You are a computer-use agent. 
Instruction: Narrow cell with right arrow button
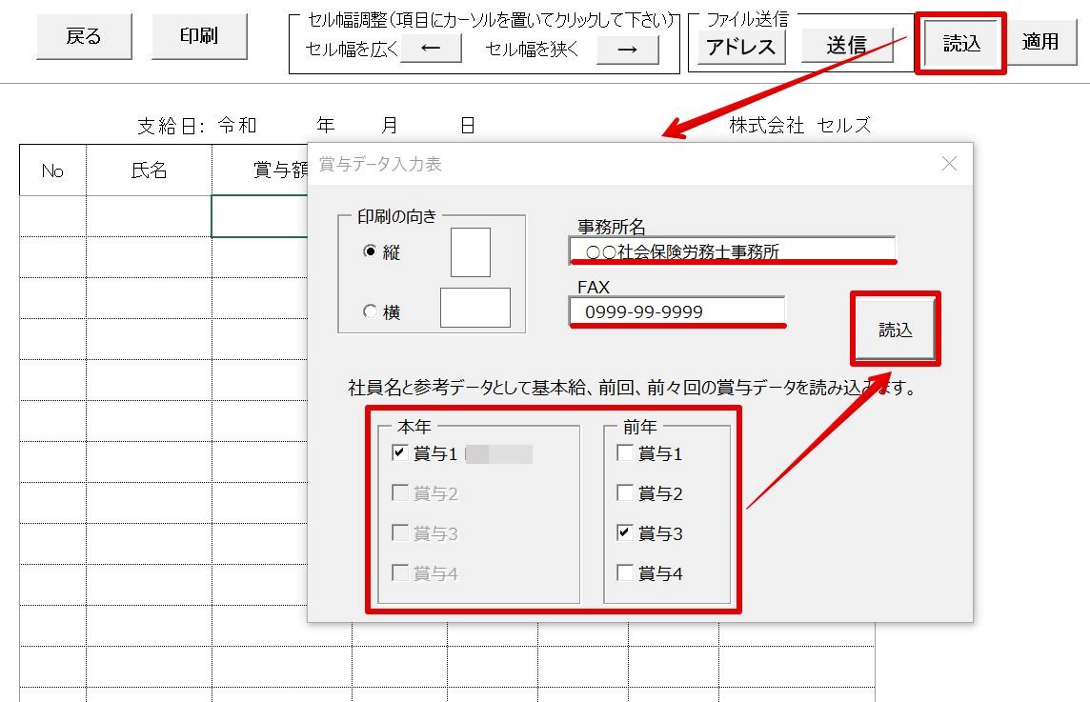tap(628, 50)
